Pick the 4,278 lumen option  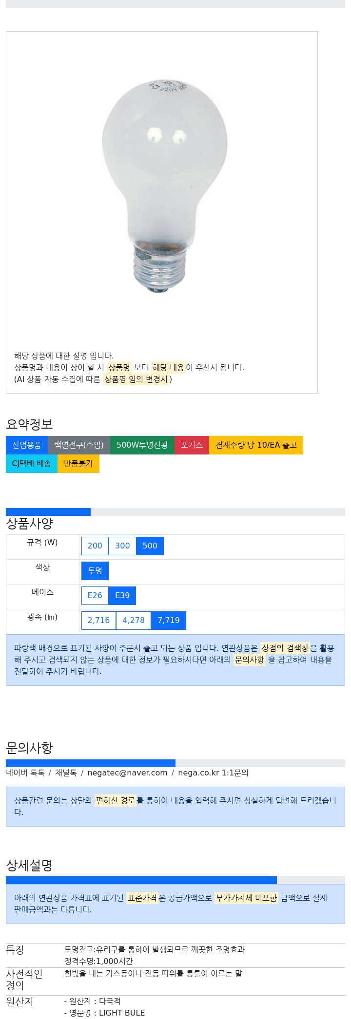(134, 621)
